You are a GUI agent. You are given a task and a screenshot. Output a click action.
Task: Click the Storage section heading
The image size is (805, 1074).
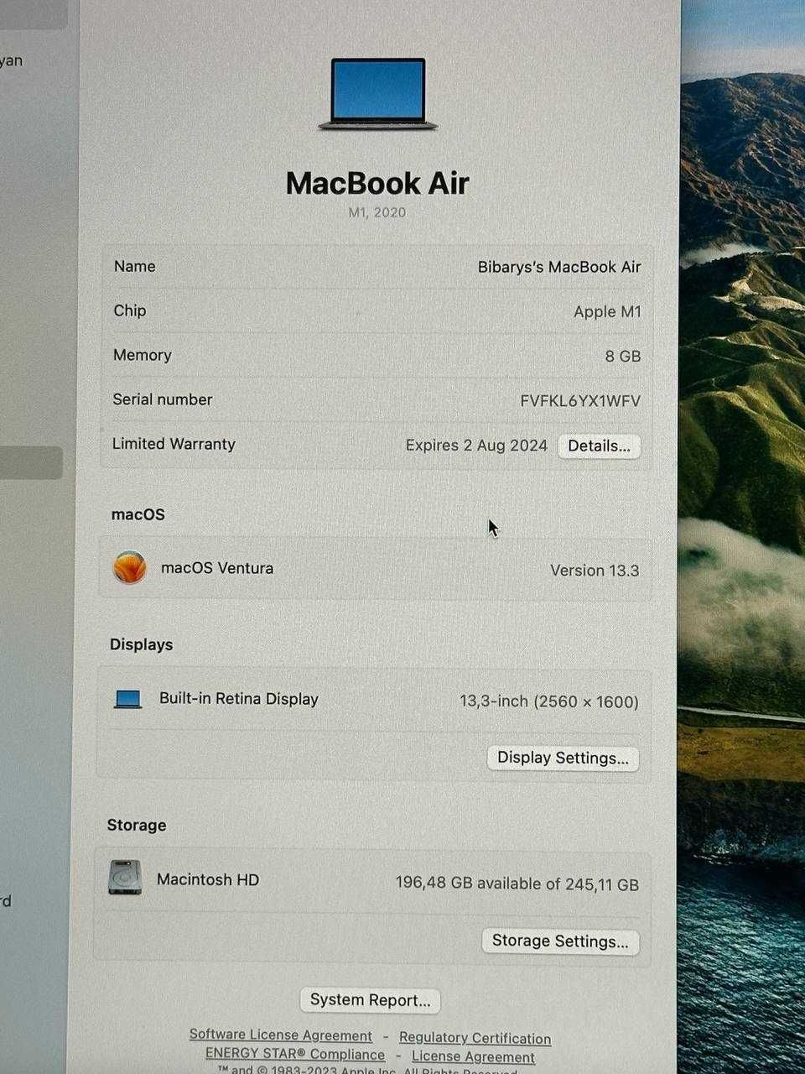pyautogui.click(x=137, y=825)
